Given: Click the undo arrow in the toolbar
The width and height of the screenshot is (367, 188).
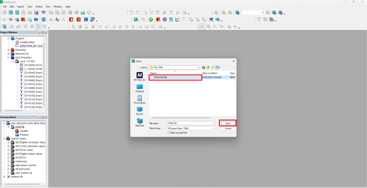Looking at the screenshot, I should (x=132, y=12).
